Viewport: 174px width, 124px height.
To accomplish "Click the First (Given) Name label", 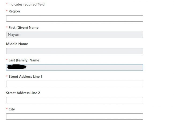I will tap(24, 28).
